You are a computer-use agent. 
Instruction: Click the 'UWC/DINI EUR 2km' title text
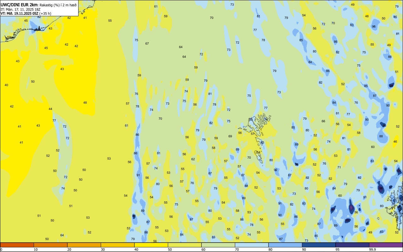19,5
